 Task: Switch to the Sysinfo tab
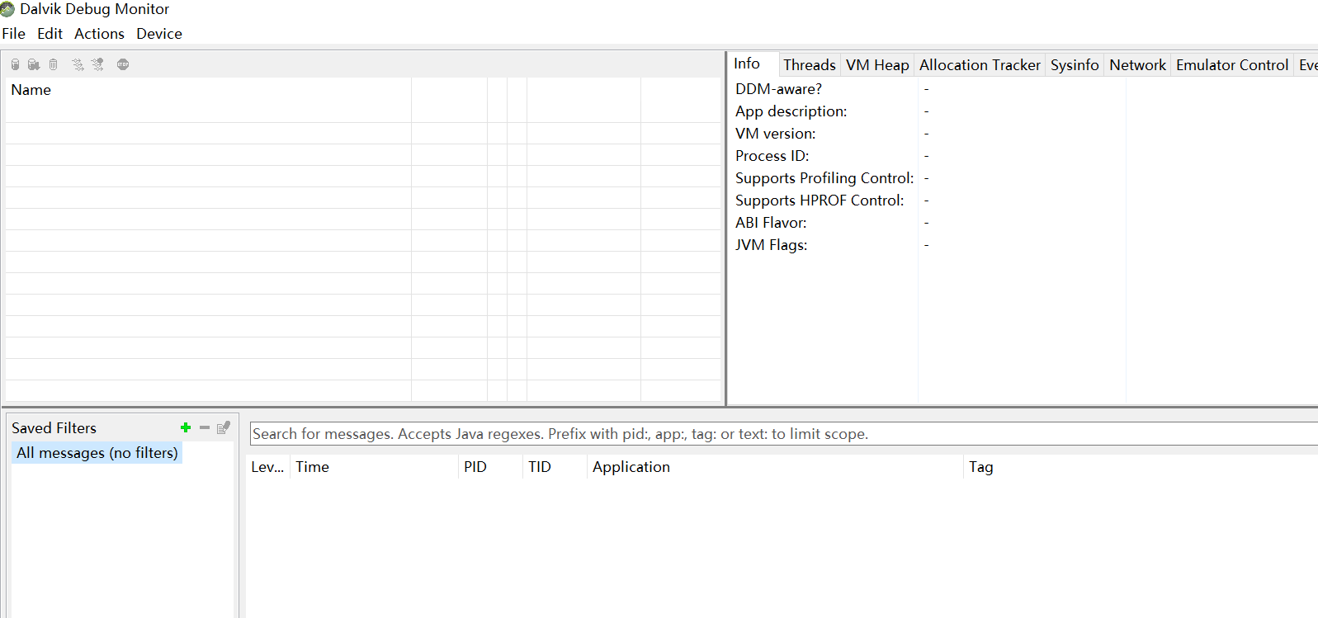click(x=1075, y=65)
